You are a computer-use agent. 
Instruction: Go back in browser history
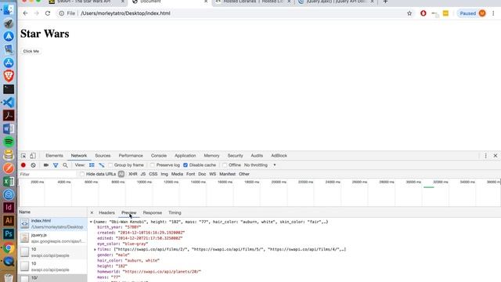pos(25,13)
